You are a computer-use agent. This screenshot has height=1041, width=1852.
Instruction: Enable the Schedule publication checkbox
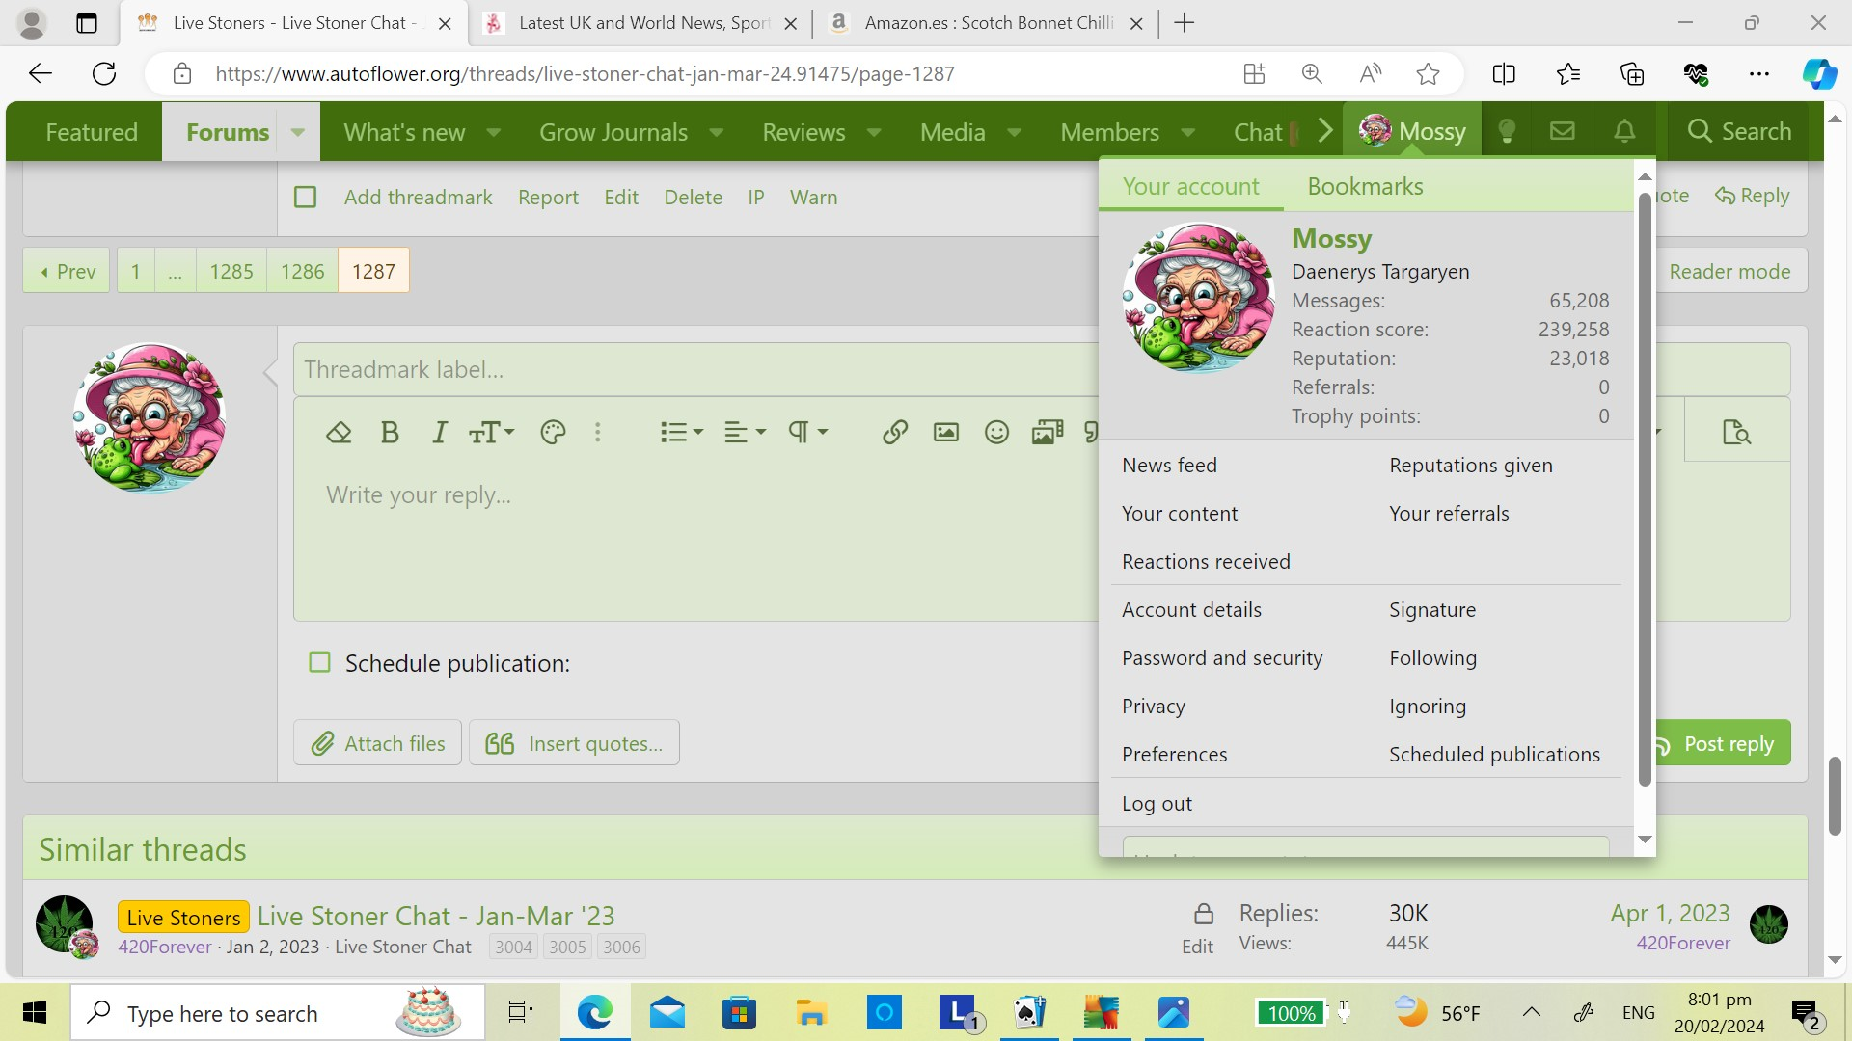tap(319, 662)
